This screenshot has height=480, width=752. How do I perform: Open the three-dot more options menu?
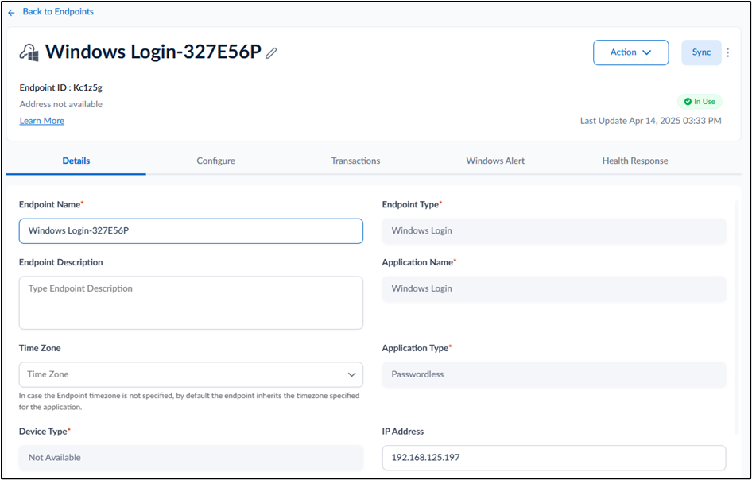click(727, 52)
